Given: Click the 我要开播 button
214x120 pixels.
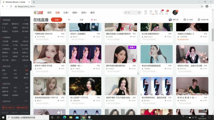Looking at the screenshot, I should 22,108.
